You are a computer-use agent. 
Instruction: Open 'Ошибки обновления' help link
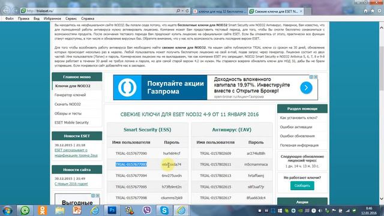297,136
